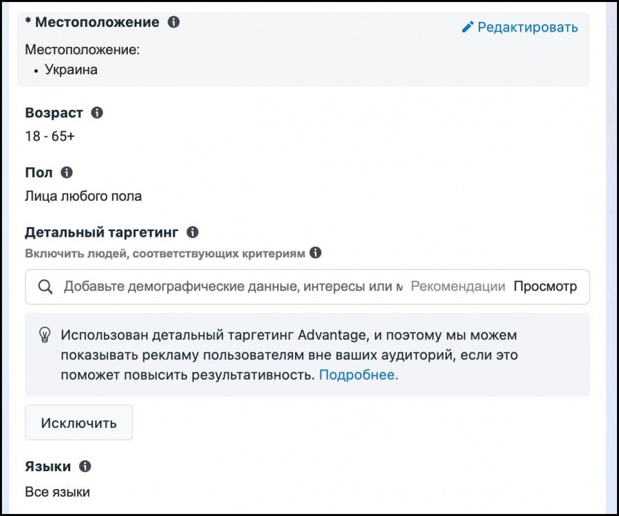
Task: Open the info tooltip beside Пол
Action: click(x=67, y=172)
